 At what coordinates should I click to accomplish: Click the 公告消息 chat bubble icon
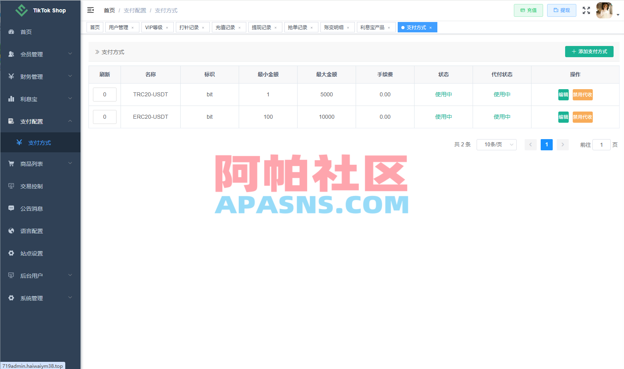(11, 208)
